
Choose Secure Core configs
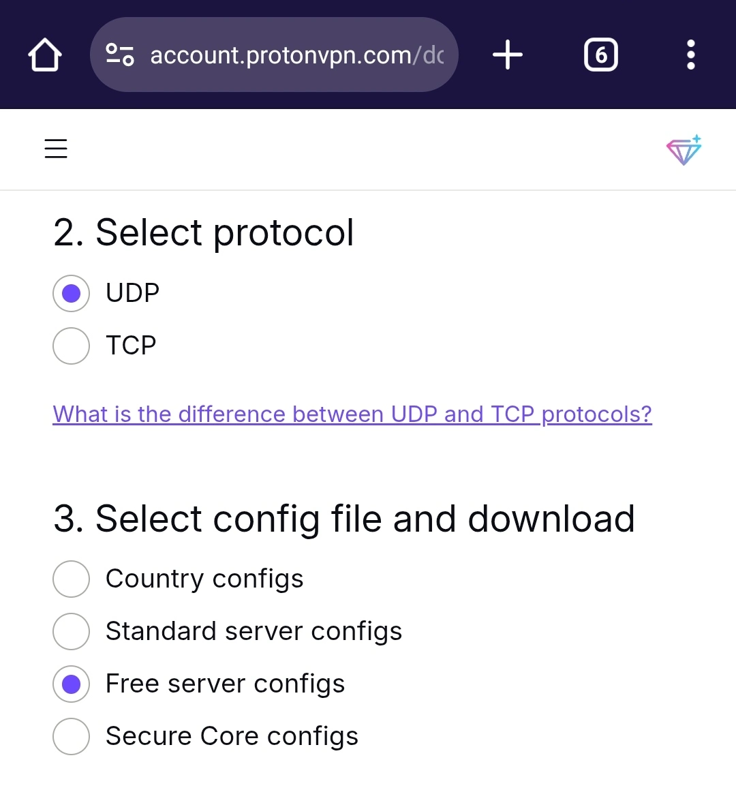71,737
